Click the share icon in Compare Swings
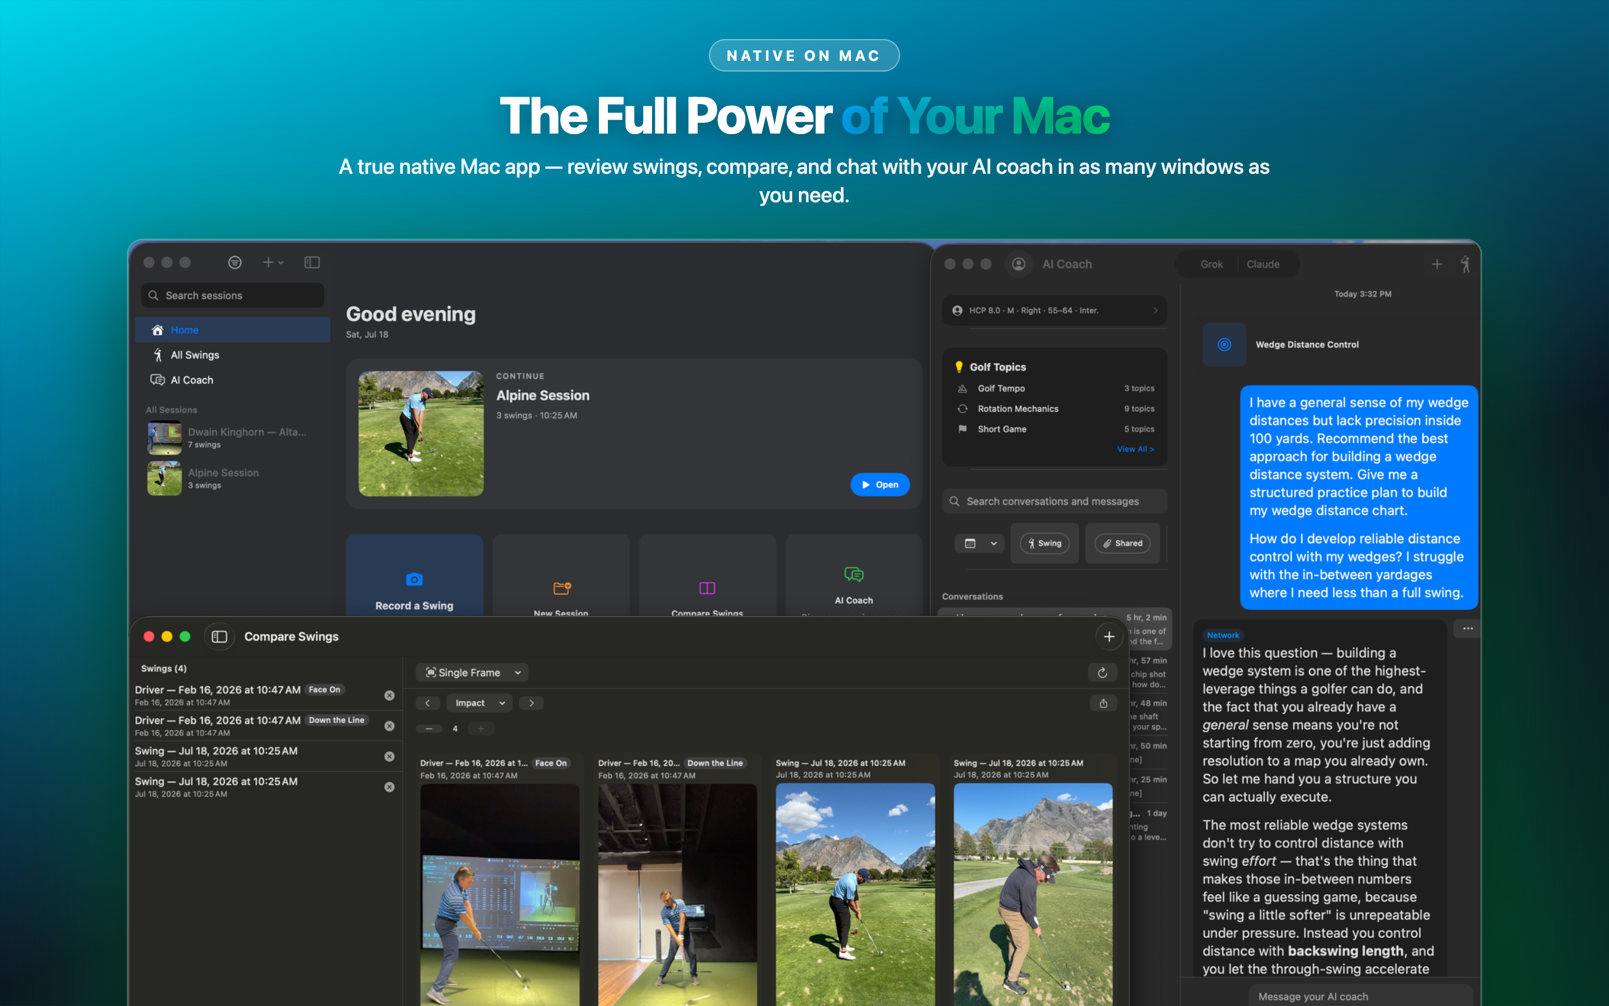Screen dimensions: 1609x1006 click(x=1103, y=703)
